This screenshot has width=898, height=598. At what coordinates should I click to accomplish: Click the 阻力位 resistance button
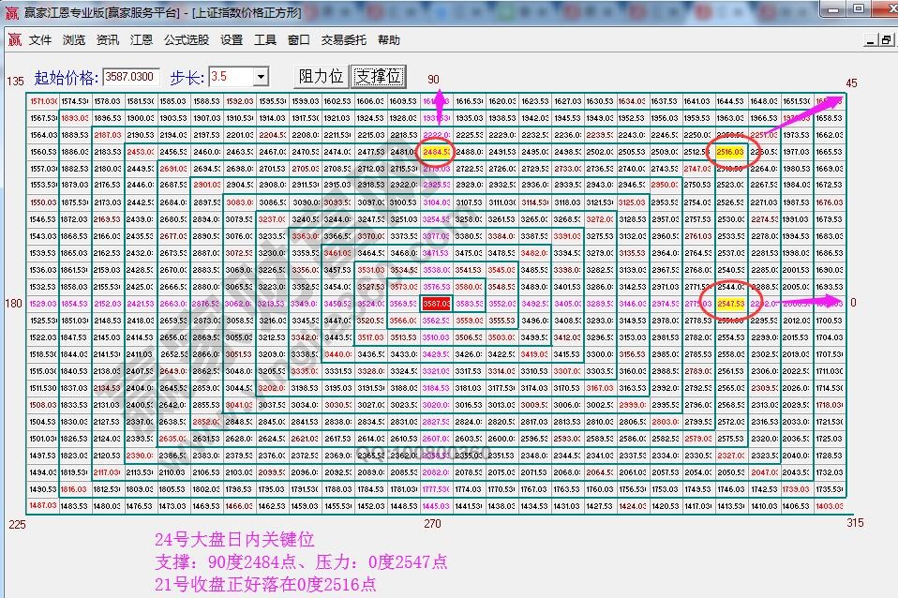[x=322, y=77]
